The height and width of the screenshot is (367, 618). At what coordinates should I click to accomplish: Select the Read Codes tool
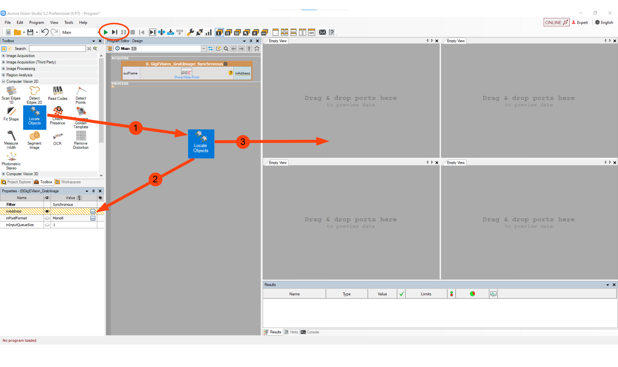(58, 93)
